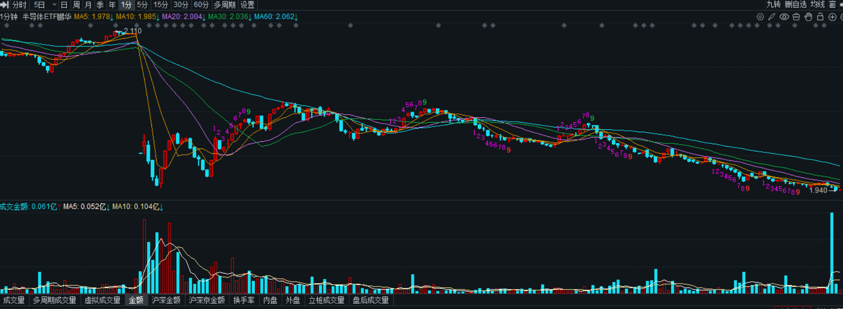
Task: Switch to the 多周期成交量 tab
Action: (x=54, y=300)
